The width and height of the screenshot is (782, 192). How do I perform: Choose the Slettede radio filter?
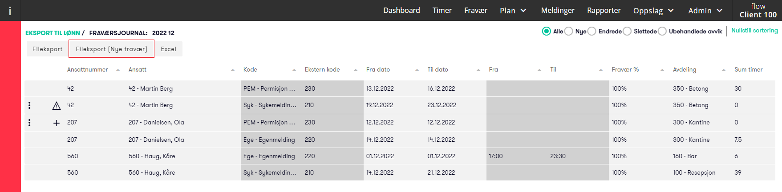tap(627, 31)
